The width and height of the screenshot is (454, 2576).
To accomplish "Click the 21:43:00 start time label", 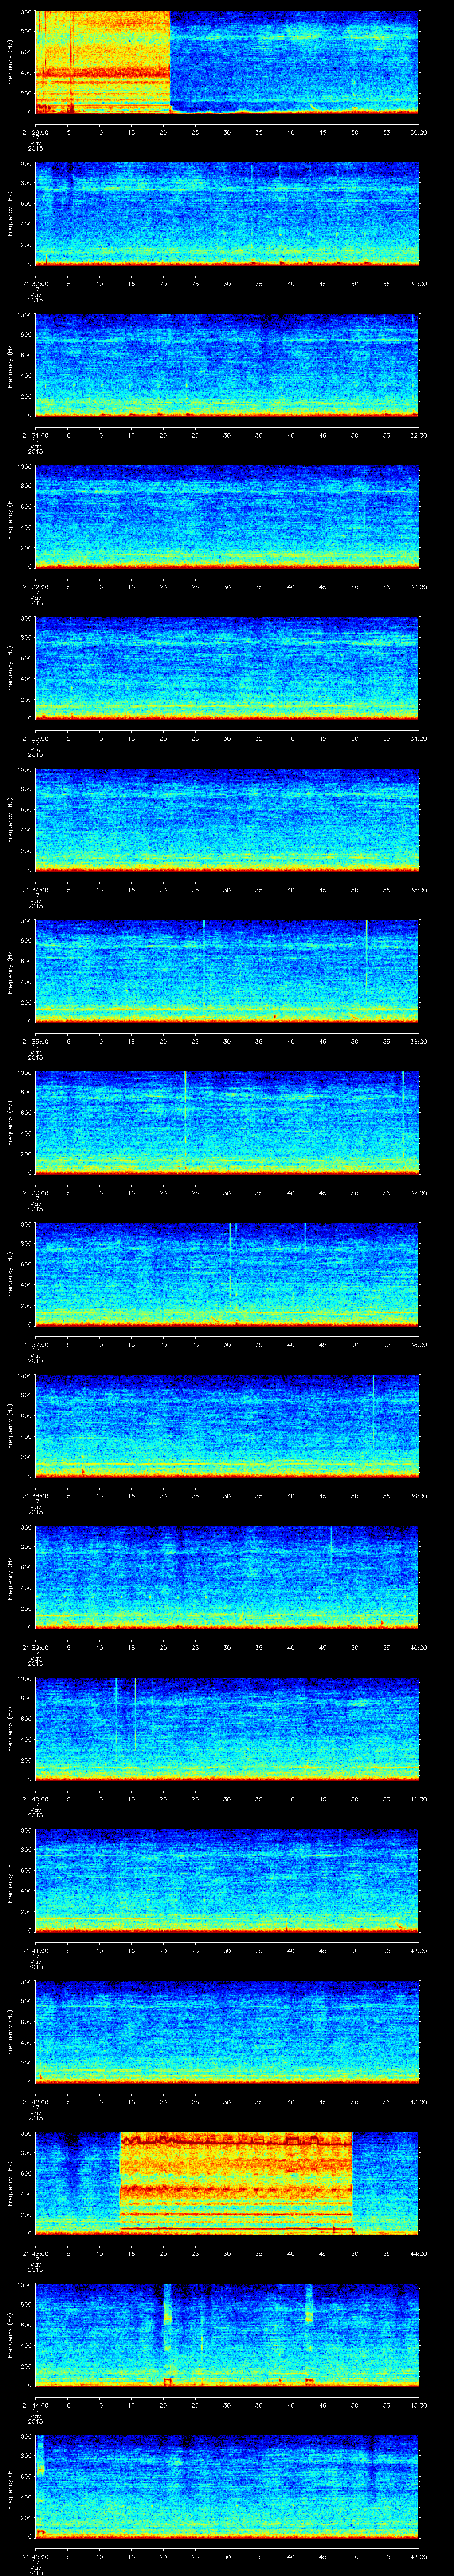I will point(35,2254).
